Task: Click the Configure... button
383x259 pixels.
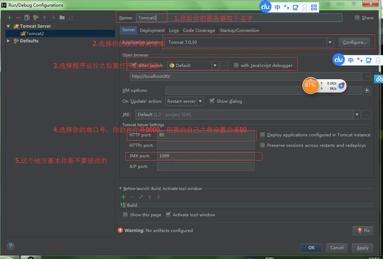Action: click(x=355, y=42)
